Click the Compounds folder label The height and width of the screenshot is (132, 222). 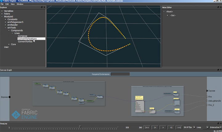click(x=17, y=30)
